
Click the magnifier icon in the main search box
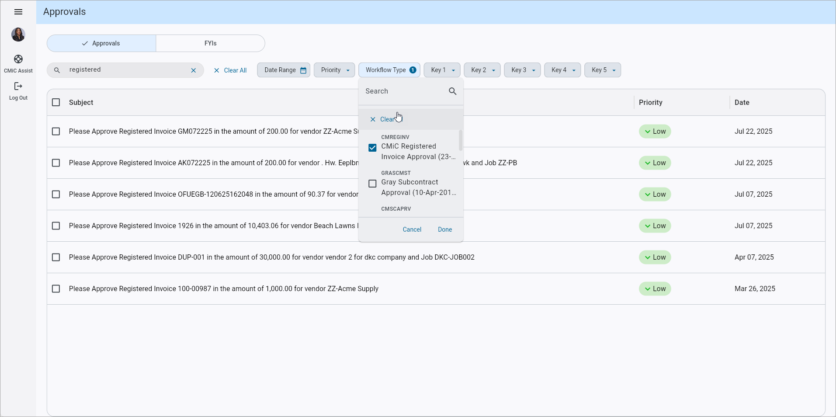click(x=57, y=70)
